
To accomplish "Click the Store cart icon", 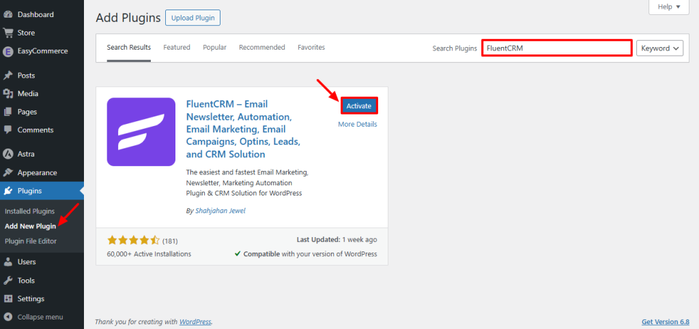I will coord(8,33).
